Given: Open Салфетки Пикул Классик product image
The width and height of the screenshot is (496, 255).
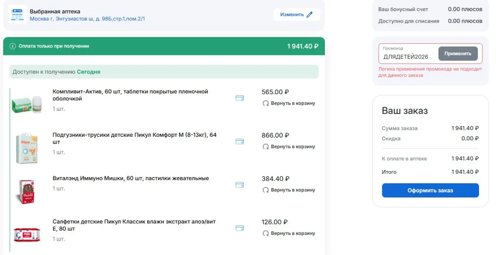Looking at the screenshot, I should [x=27, y=235].
